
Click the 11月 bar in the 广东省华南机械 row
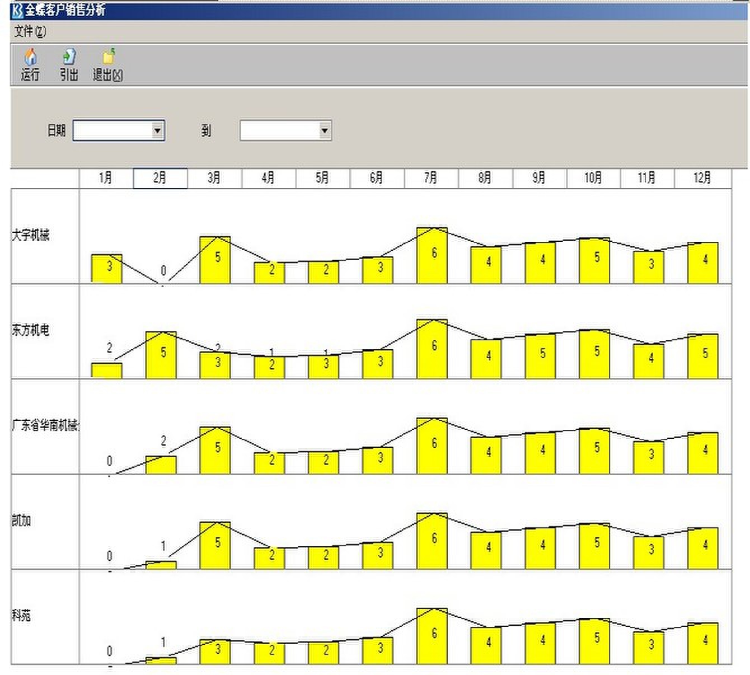[x=649, y=457]
